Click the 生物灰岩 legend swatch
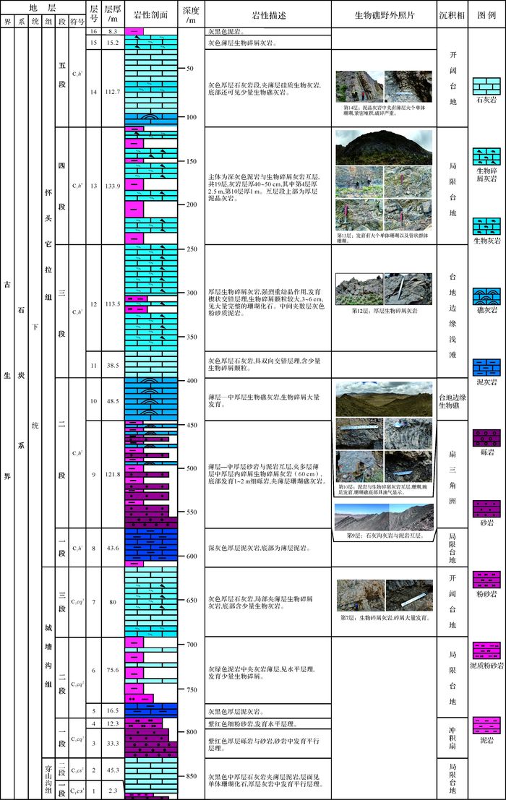The image size is (506, 800). pos(486,225)
